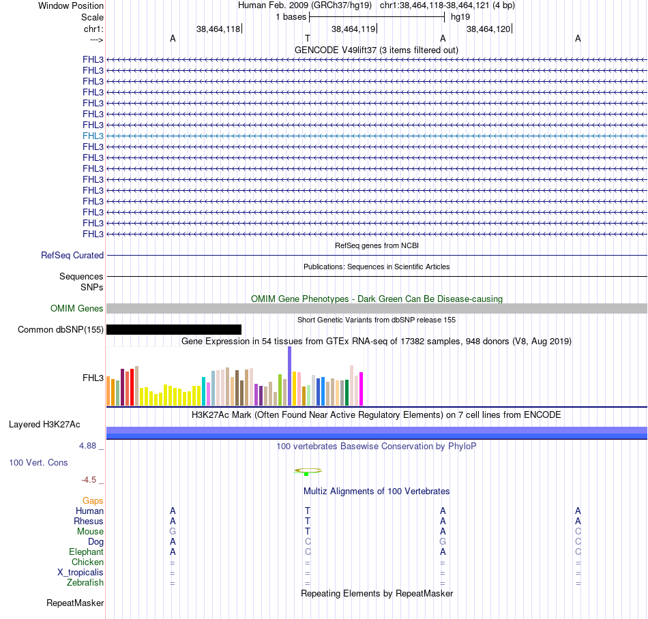Click the ---> strand direction arrow label
Viewport: 648px width, 619px height.
[x=97, y=40]
